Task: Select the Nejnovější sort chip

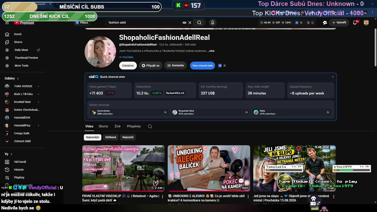Action: point(92,137)
